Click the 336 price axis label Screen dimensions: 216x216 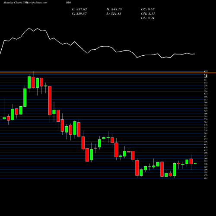206,164
